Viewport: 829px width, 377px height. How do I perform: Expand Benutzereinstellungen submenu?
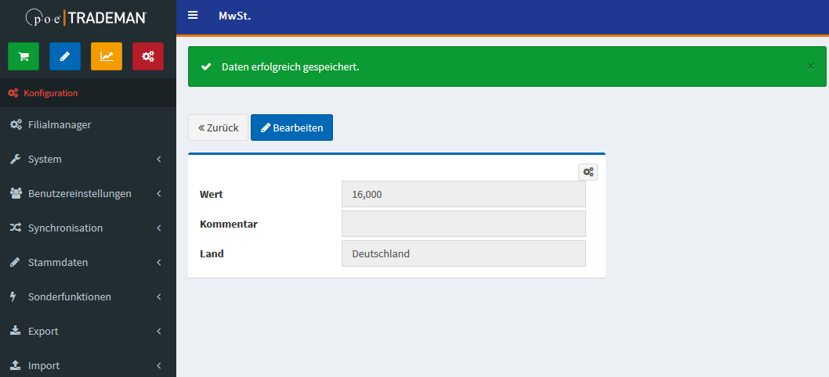click(79, 193)
